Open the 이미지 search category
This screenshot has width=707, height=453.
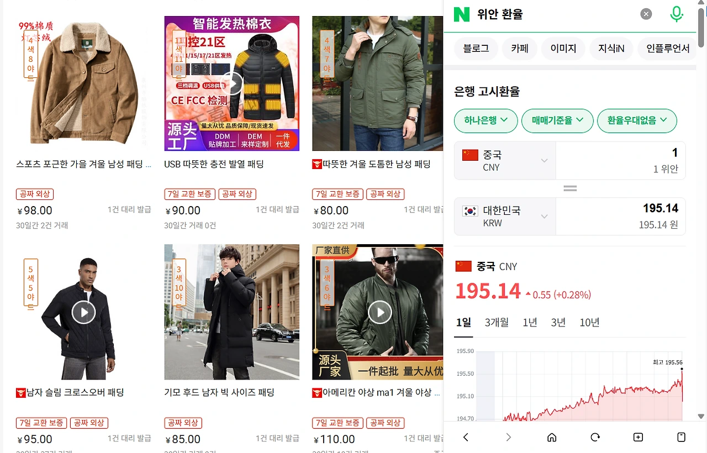563,49
